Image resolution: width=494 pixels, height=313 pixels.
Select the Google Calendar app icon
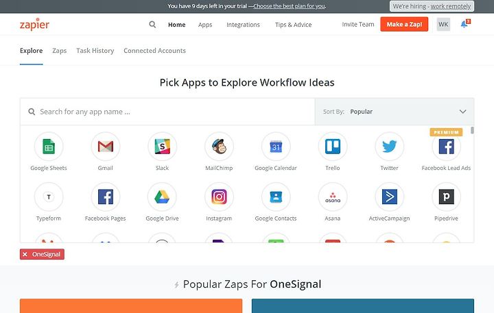pyautogui.click(x=276, y=147)
